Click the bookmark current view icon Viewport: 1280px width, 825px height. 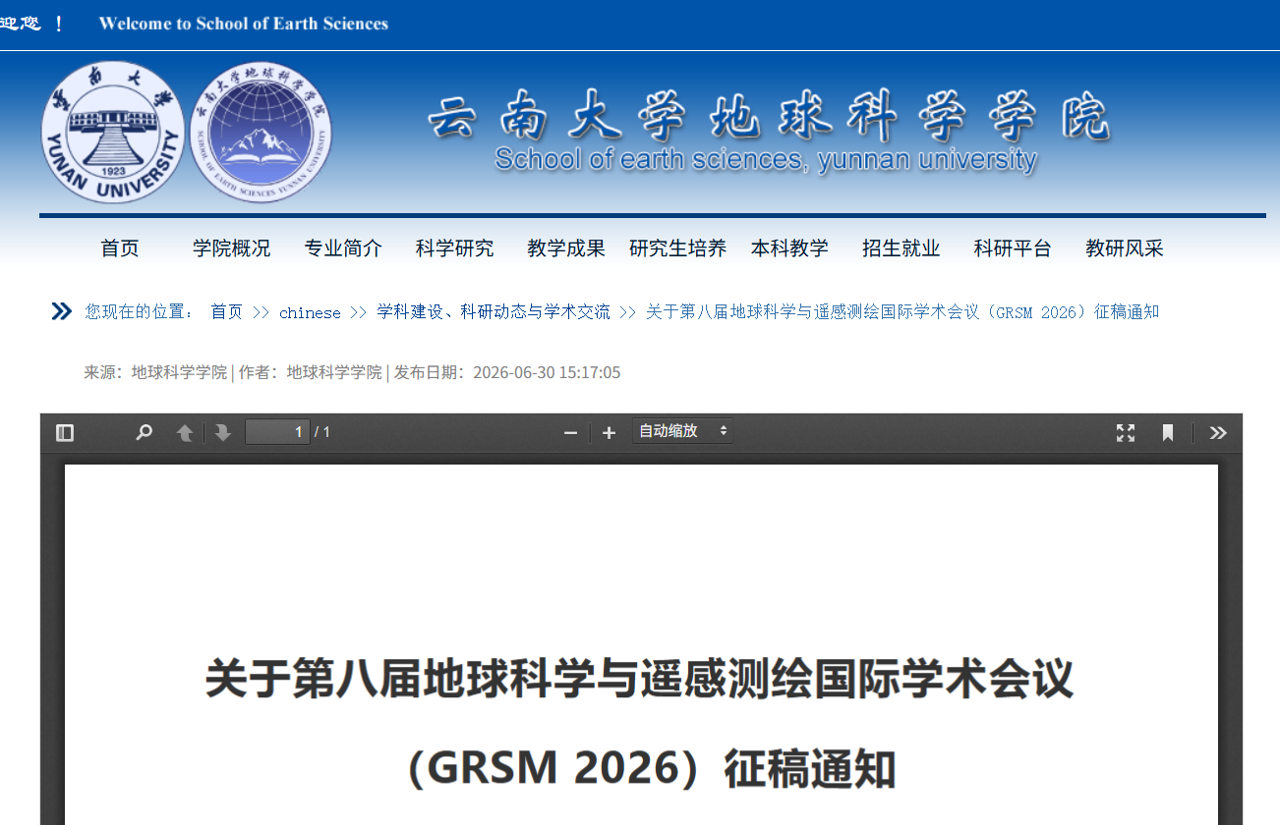(x=1168, y=432)
